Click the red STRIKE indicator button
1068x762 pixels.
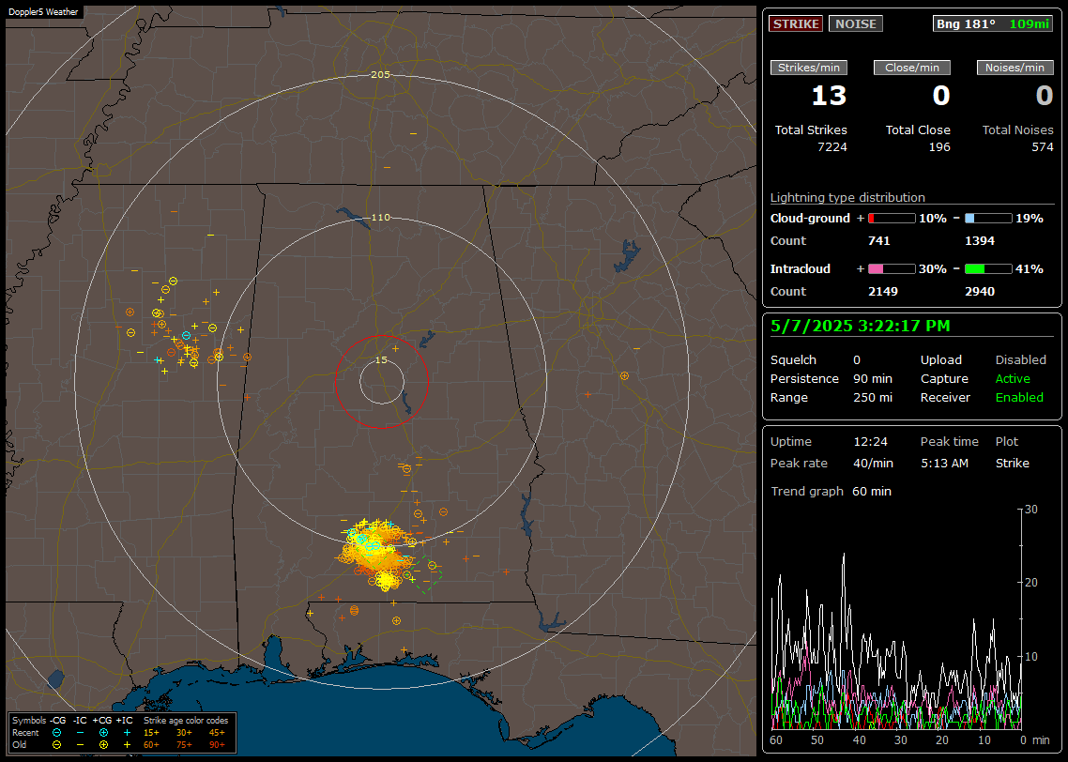click(796, 23)
